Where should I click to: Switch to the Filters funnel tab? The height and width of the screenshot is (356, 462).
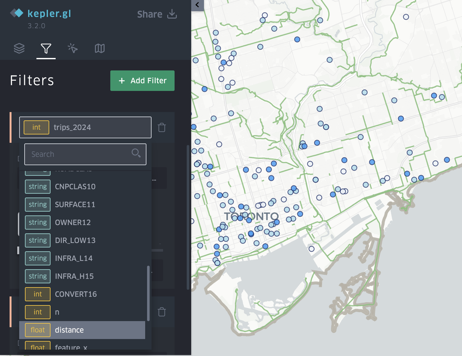pyautogui.click(x=46, y=48)
